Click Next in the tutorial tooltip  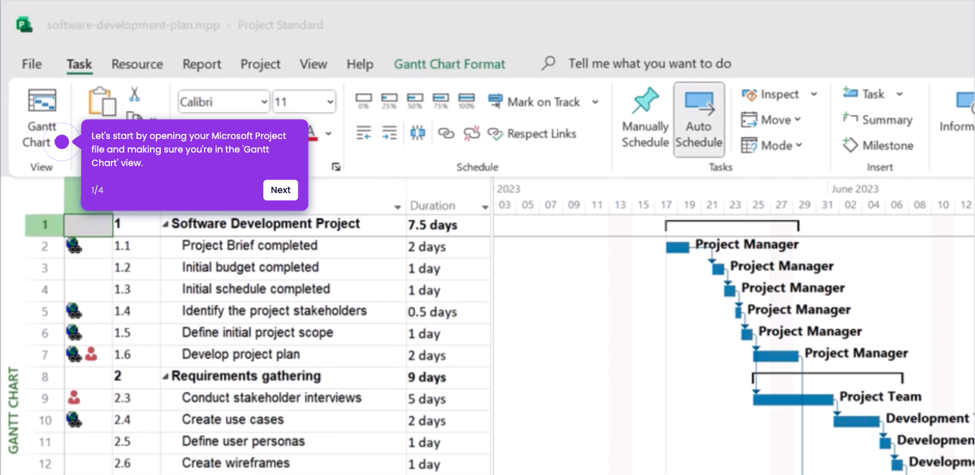coord(281,190)
